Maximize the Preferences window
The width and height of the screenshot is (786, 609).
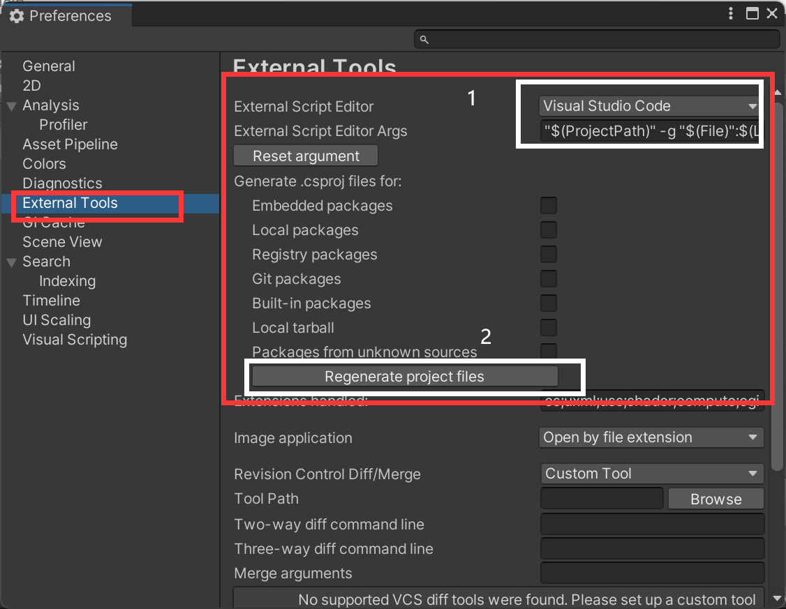click(x=752, y=13)
